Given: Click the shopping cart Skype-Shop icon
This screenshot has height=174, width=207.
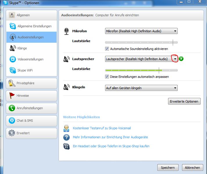Looking at the screenshot, I should [x=66, y=146].
